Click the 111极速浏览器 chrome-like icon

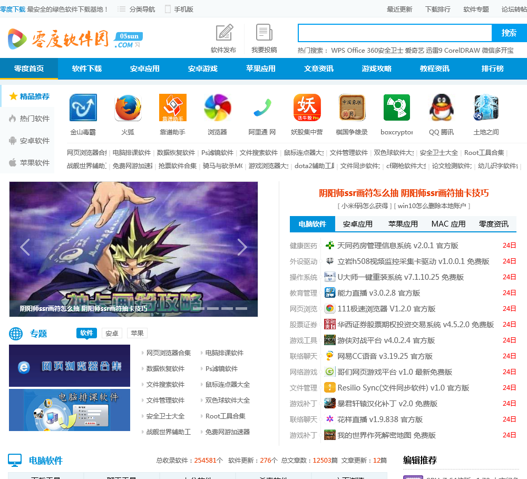coord(330,309)
